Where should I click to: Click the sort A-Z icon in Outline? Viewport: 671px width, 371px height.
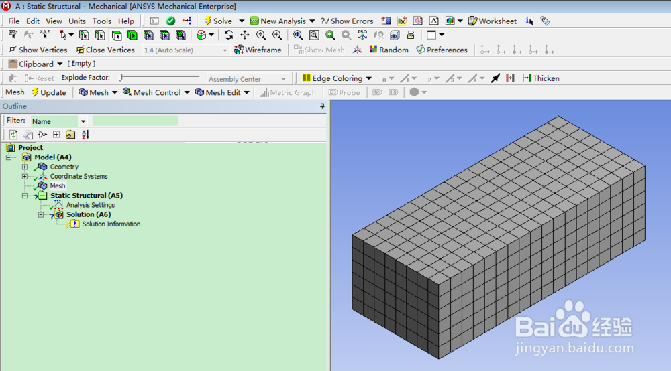click(x=85, y=135)
